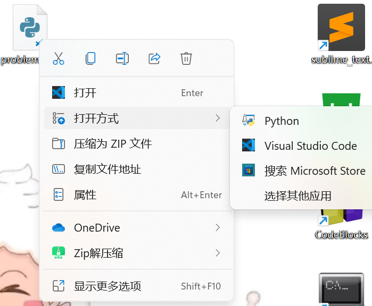The image size is (372, 306).
Task: Open with Python in submenu
Action: point(303,121)
